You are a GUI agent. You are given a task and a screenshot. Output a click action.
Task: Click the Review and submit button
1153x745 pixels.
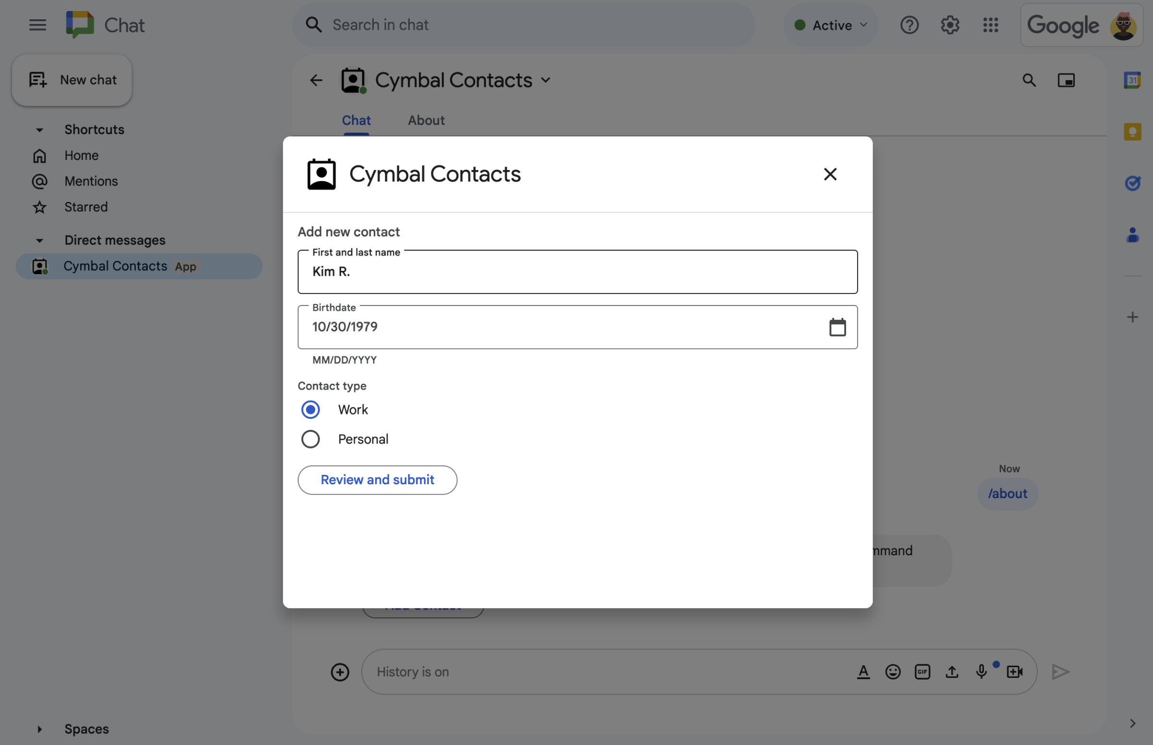377,479
